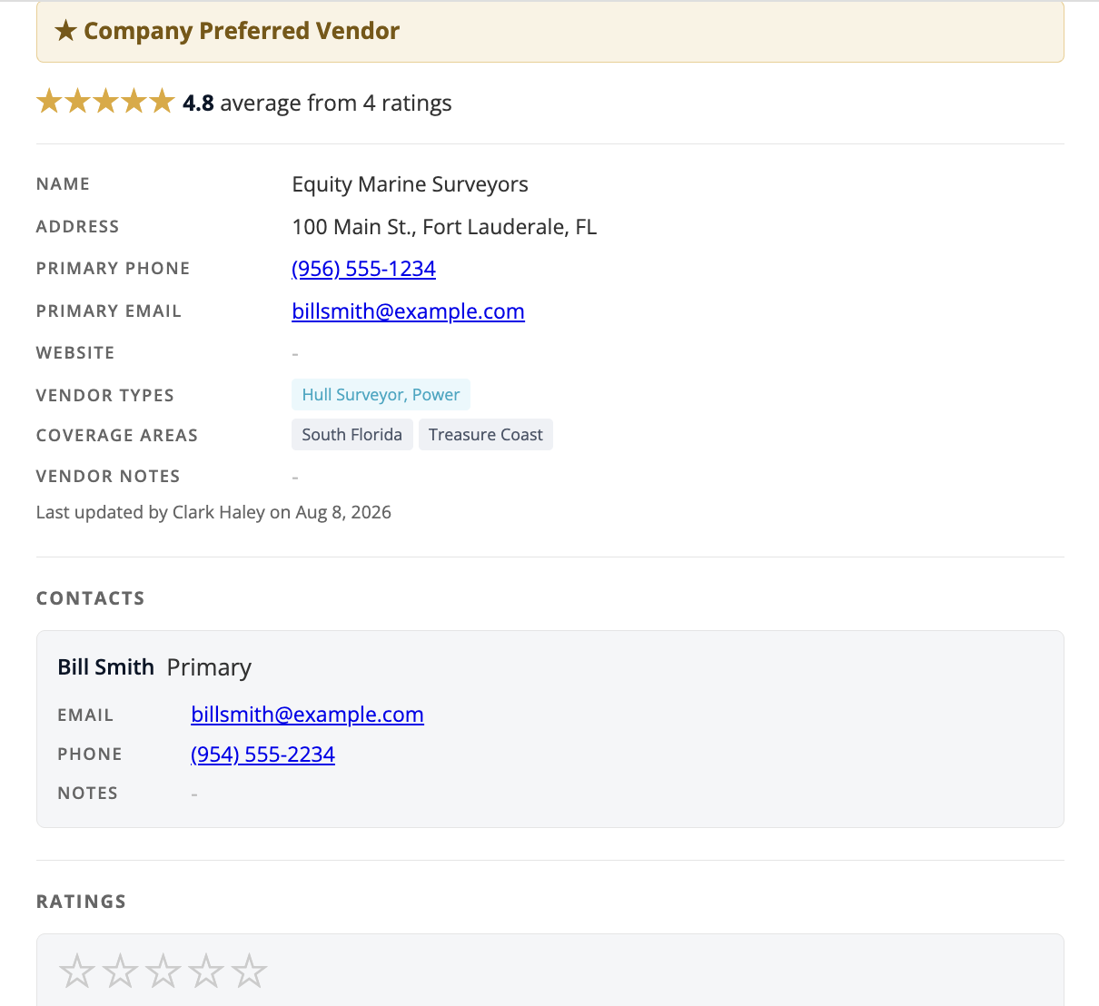The image size is (1099, 1006).
Task: Click the South Florida coverage area tag
Action: [351, 435]
